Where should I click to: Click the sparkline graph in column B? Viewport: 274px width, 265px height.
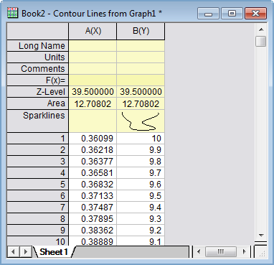click(141, 121)
